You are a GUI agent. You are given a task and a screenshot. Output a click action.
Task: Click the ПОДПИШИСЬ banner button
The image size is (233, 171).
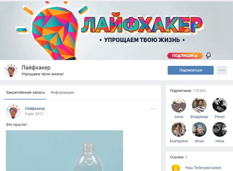pos(185,56)
